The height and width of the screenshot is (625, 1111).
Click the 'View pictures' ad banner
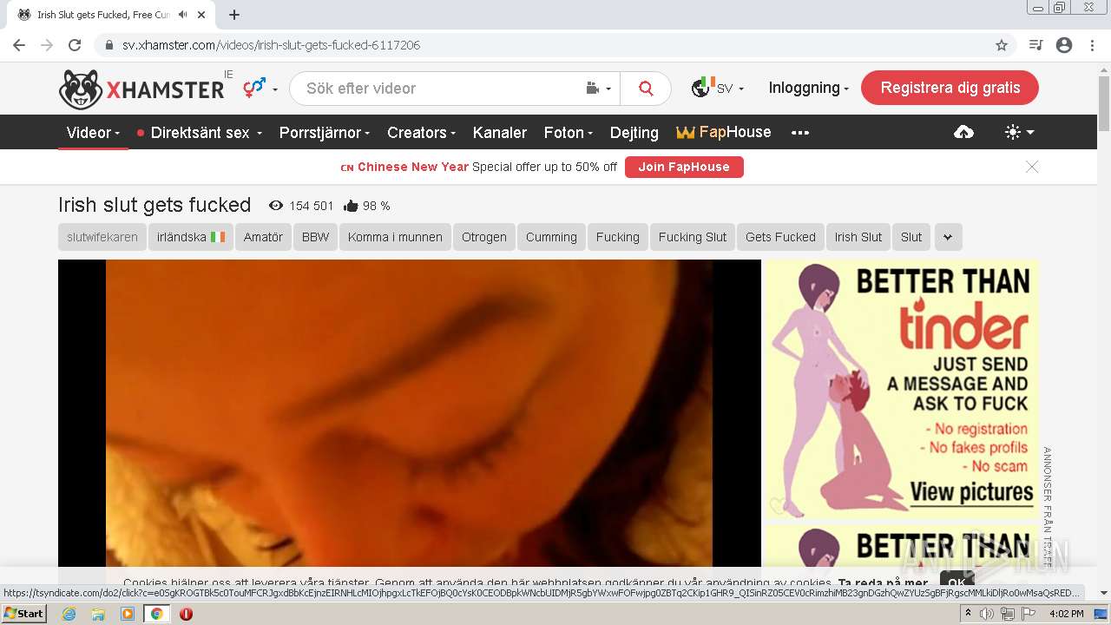point(901,389)
